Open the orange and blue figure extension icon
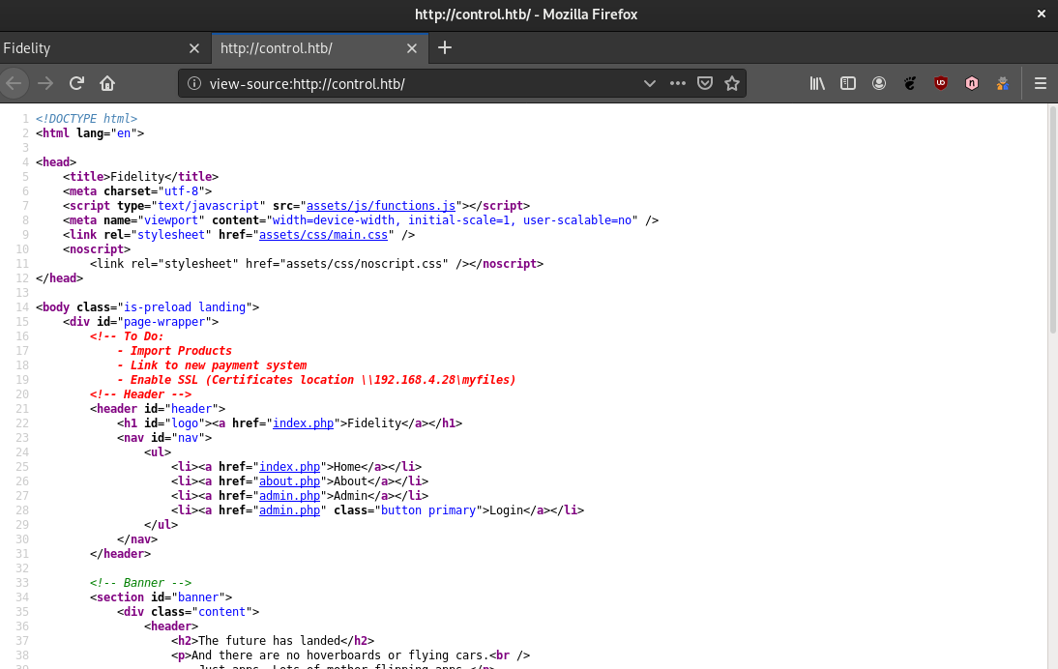The width and height of the screenshot is (1058, 669). (1003, 83)
